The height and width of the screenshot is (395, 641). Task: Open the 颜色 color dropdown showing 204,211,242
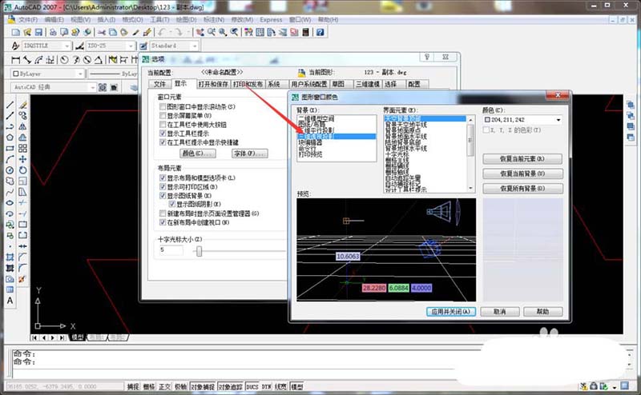tap(526, 120)
